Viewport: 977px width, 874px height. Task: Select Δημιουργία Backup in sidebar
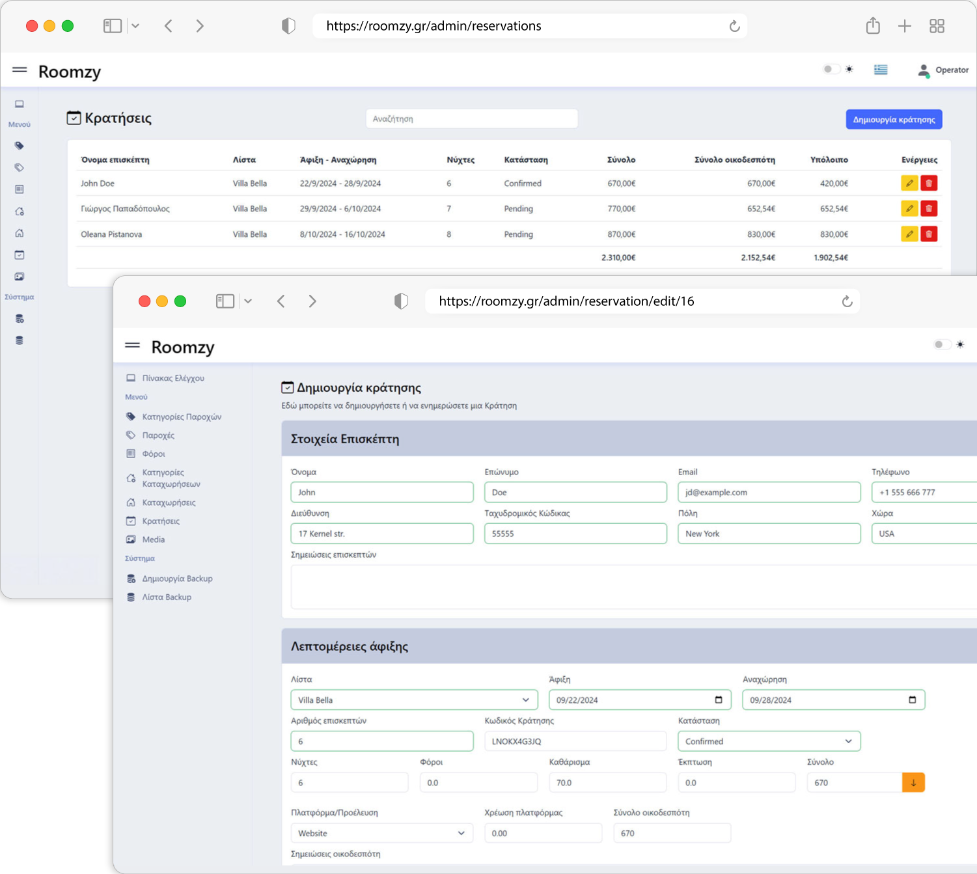click(x=177, y=579)
